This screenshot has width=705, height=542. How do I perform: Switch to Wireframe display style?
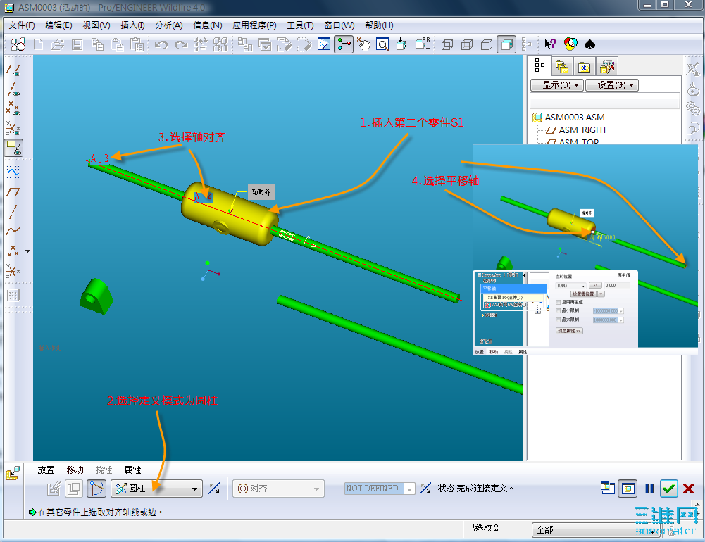coord(447,44)
